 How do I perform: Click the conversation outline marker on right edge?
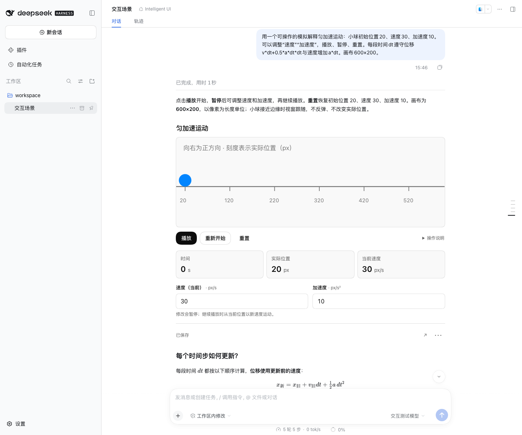(511, 215)
